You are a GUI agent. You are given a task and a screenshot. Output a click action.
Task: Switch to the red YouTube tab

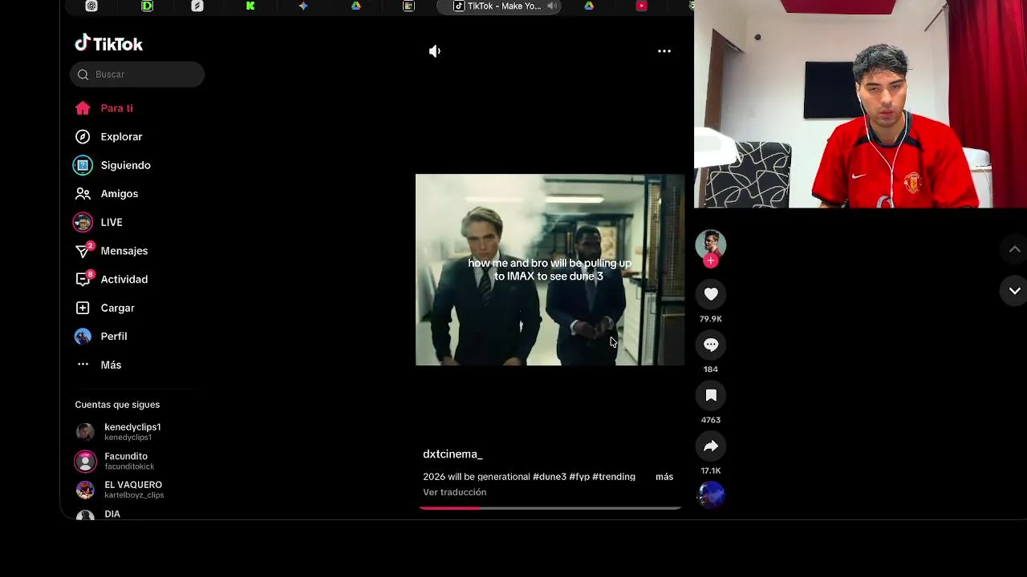pyautogui.click(x=642, y=6)
